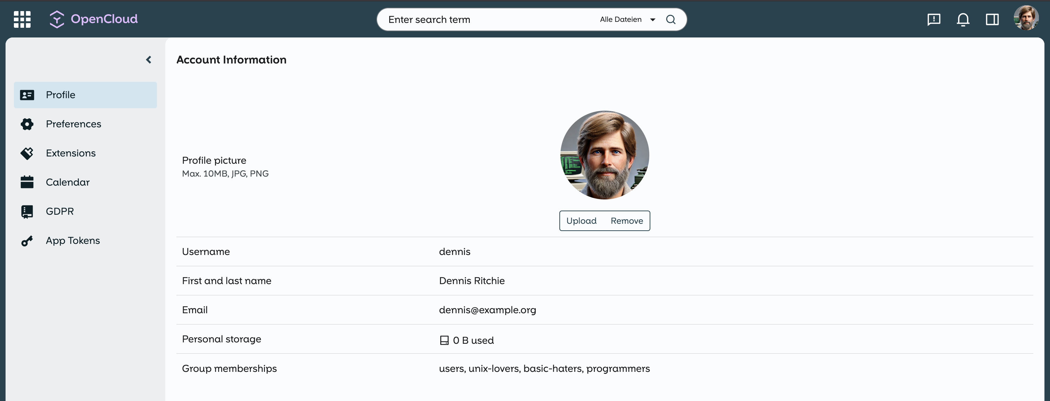The width and height of the screenshot is (1050, 401).
Task: Go to Extensions settings
Action: (x=70, y=153)
